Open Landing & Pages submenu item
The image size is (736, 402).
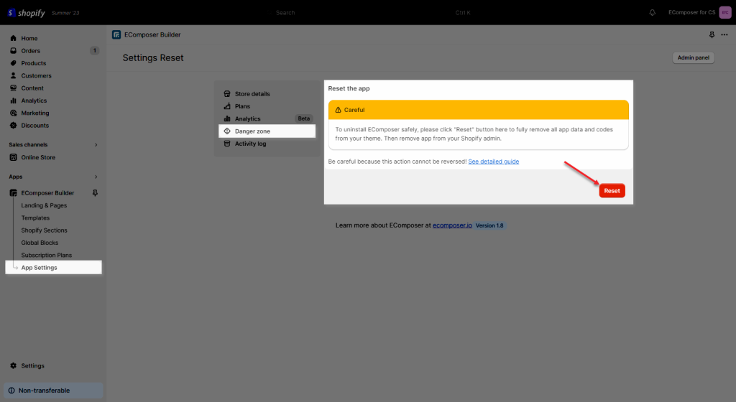[44, 205]
